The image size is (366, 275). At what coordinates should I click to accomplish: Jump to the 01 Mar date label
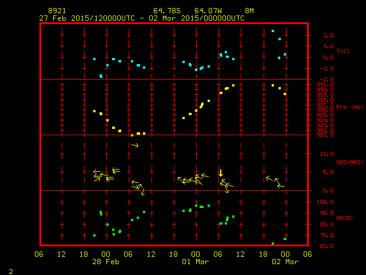point(196,261)
